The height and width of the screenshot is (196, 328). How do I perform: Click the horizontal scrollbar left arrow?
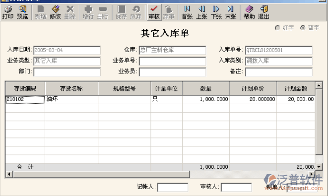coord(9,174)
